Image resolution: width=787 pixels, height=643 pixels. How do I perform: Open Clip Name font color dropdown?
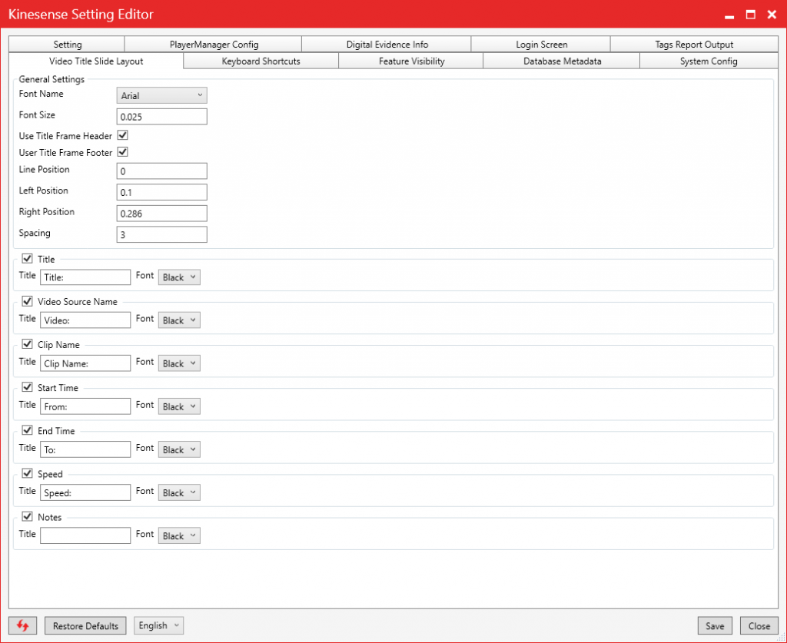(x=179, y=363)
